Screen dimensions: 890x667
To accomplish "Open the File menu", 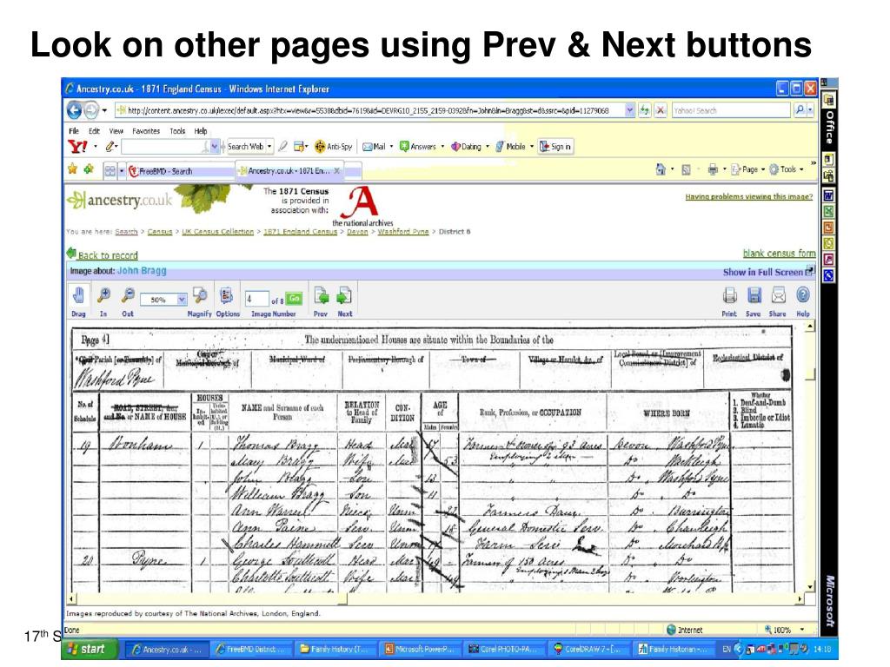I will (x=74, y=131).
